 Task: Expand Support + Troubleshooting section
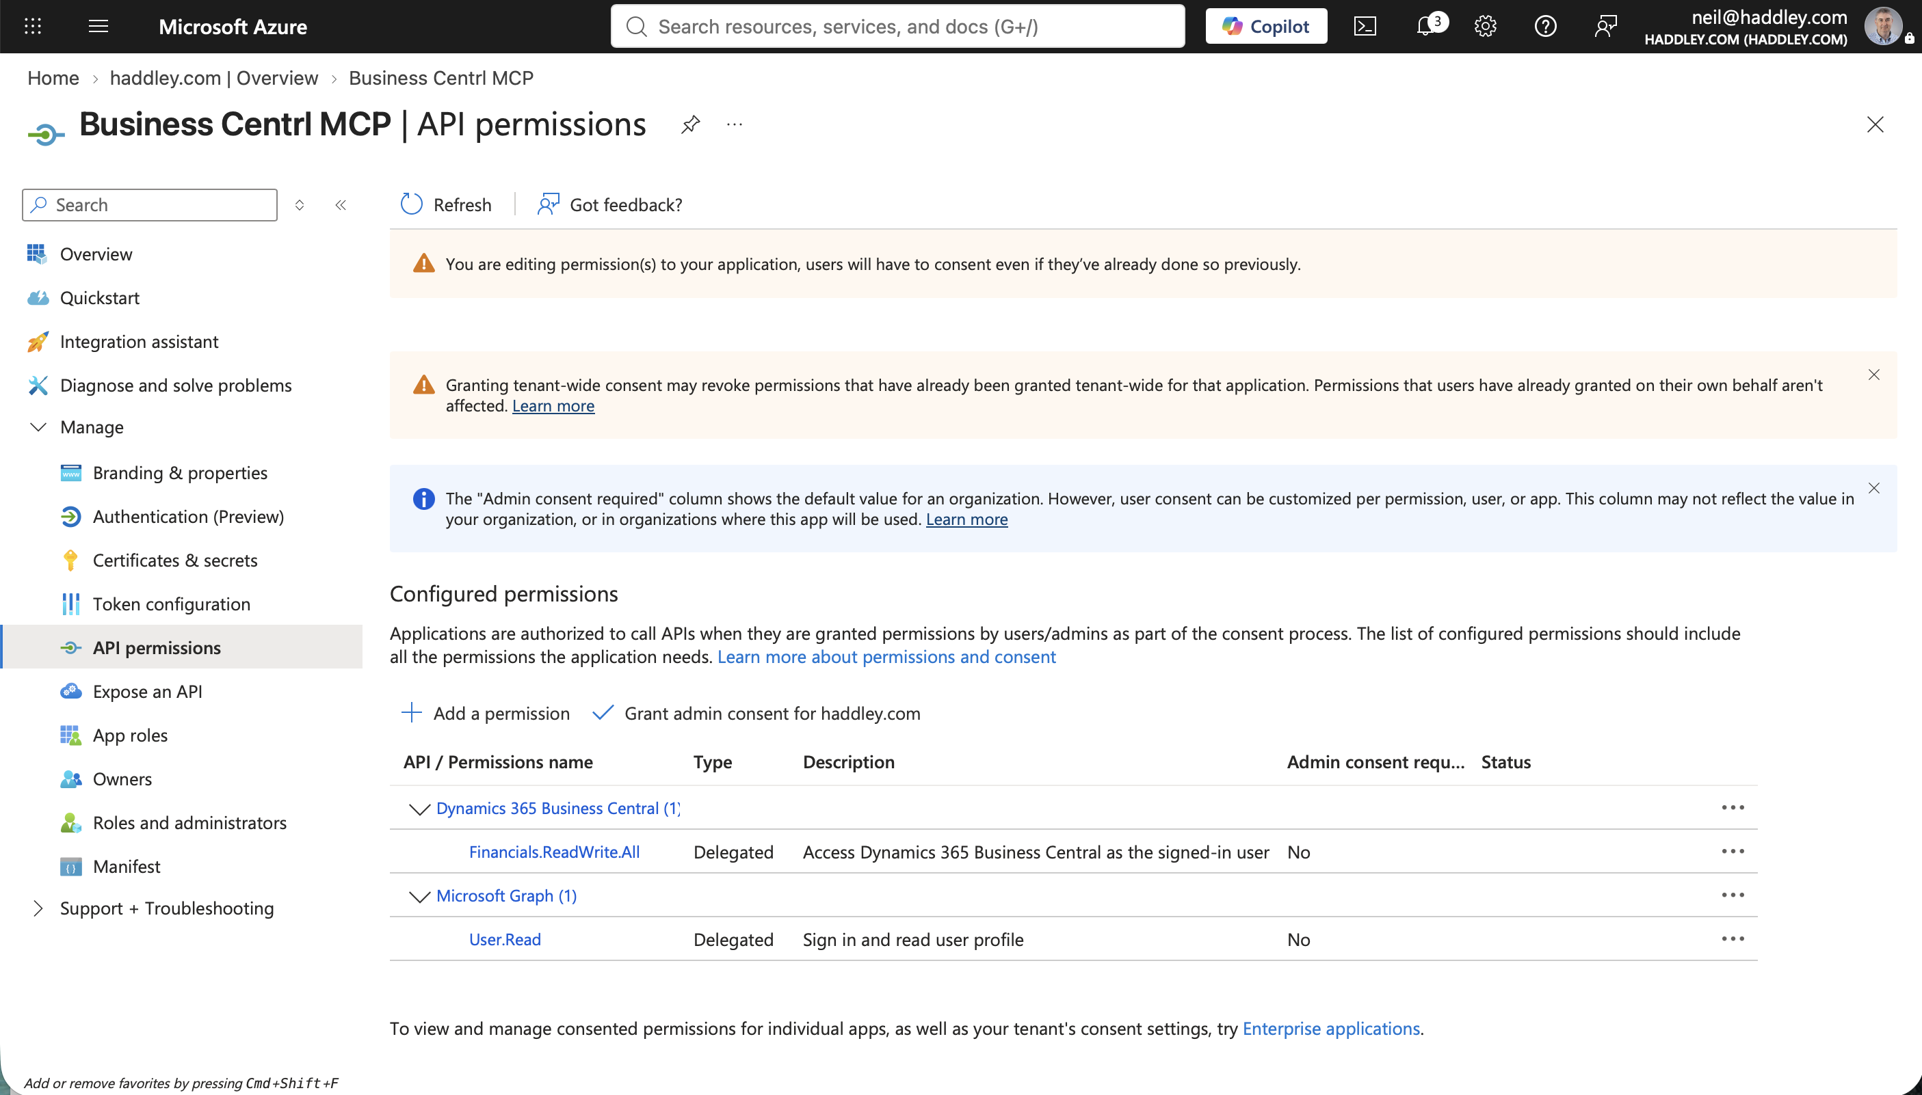pos(38,908)
